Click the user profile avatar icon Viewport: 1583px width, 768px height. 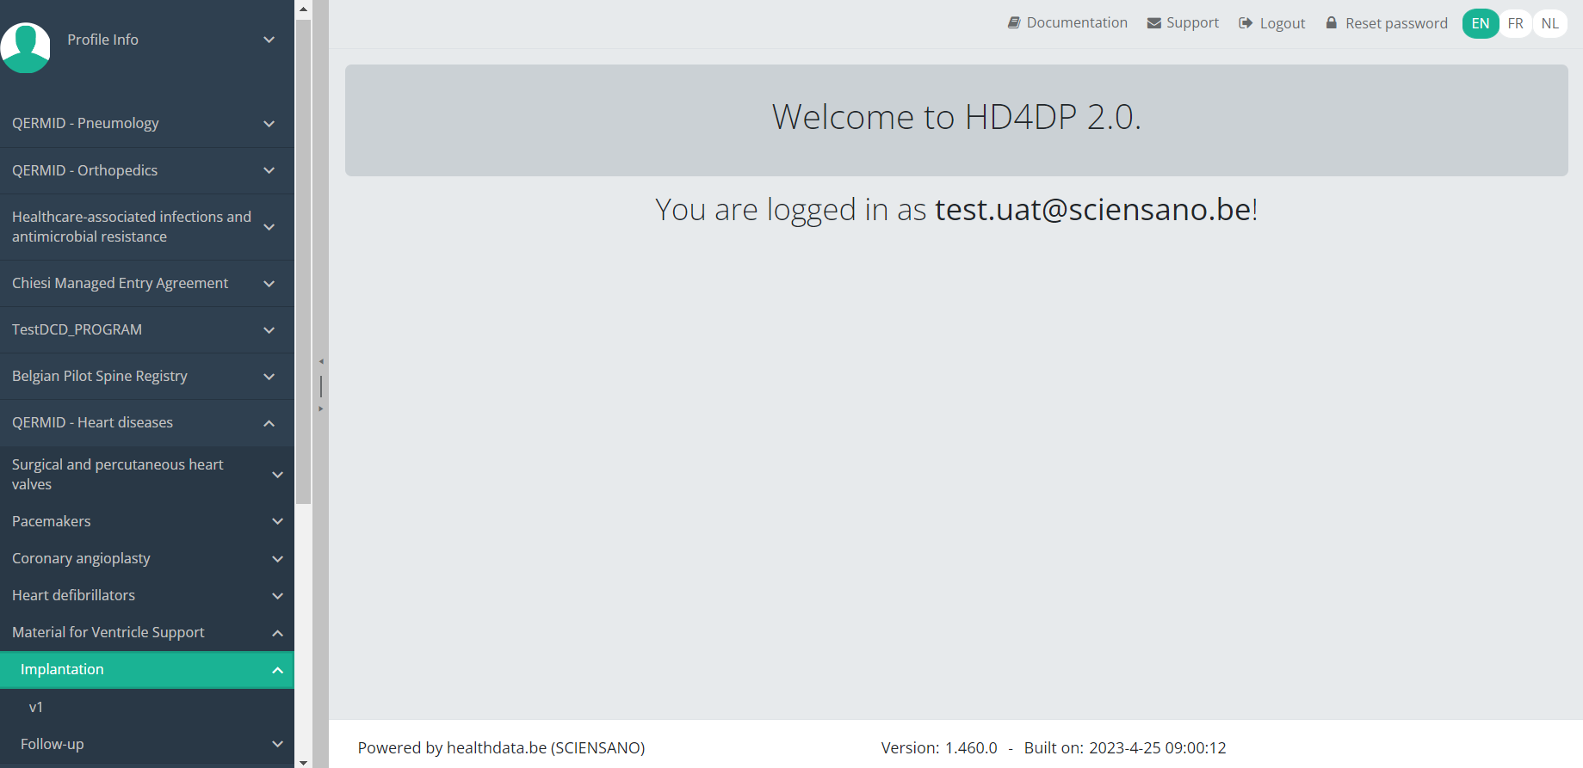[x=25, y=47]
